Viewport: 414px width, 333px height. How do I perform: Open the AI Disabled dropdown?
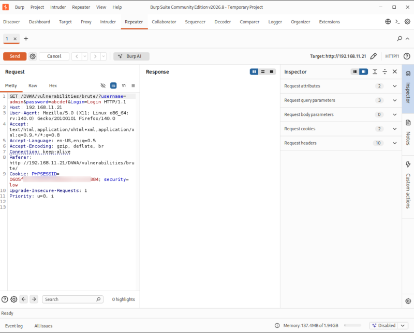[x=403, y=326]
